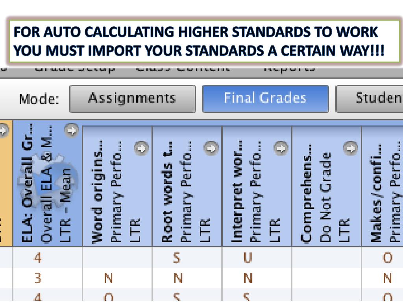Open the Class Content tab

point(183,70)
